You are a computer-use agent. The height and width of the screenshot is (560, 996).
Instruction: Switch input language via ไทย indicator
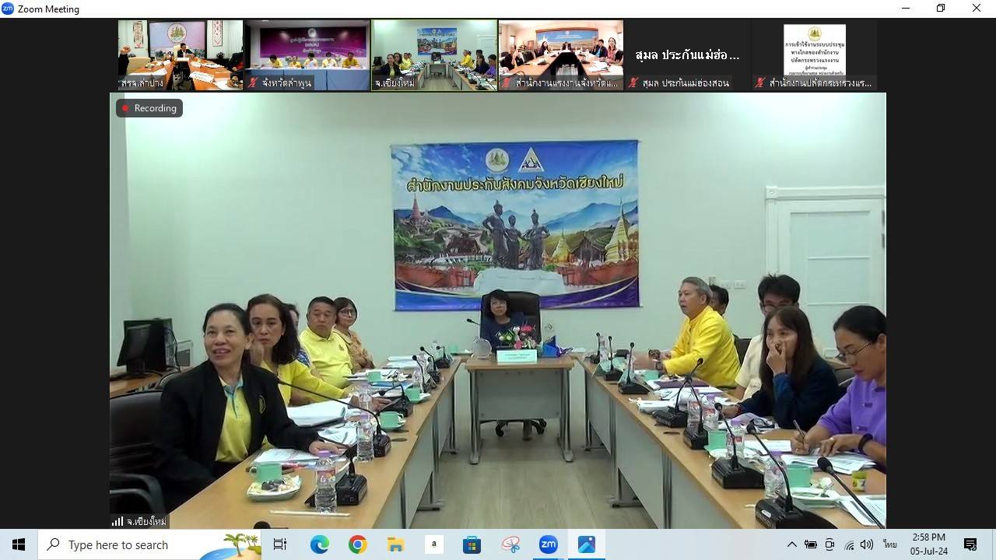(x=889, y=544)
